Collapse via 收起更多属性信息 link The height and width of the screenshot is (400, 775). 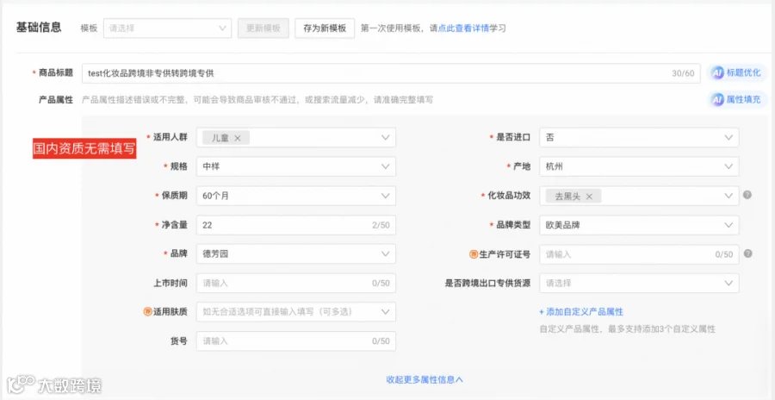click(425, 379)
